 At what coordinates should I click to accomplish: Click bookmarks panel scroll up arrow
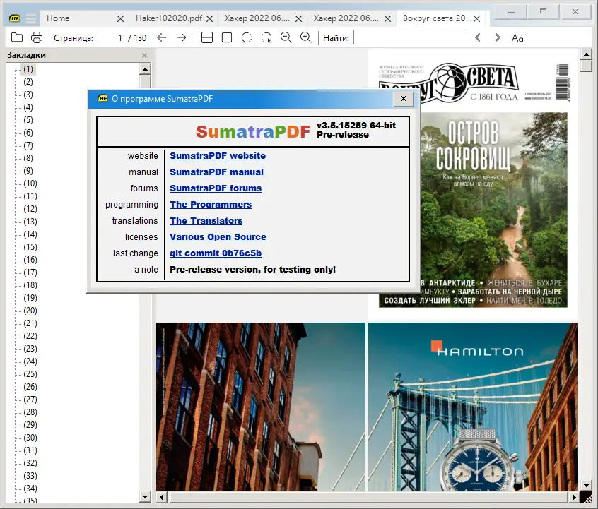(146, 69)
